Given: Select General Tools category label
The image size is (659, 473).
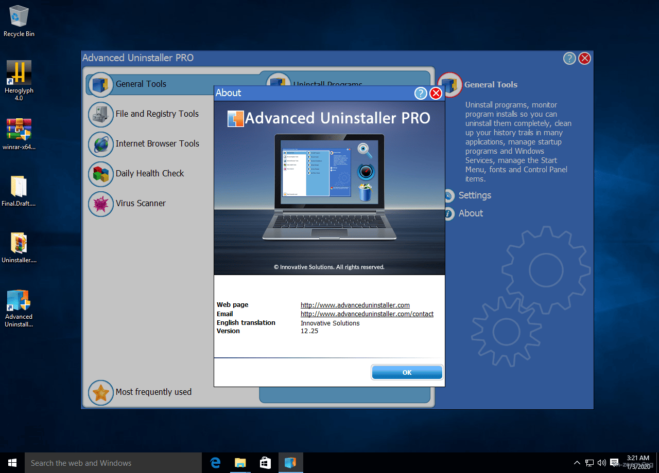Looking at the screenshot, I should 141,84.
